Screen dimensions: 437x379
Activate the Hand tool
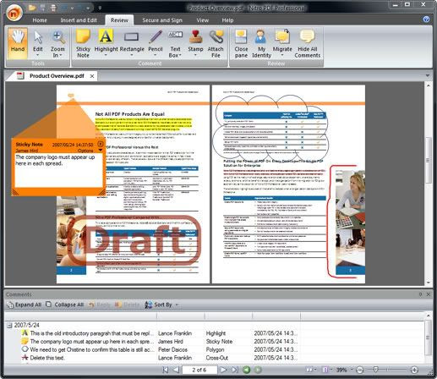[18, 44]
